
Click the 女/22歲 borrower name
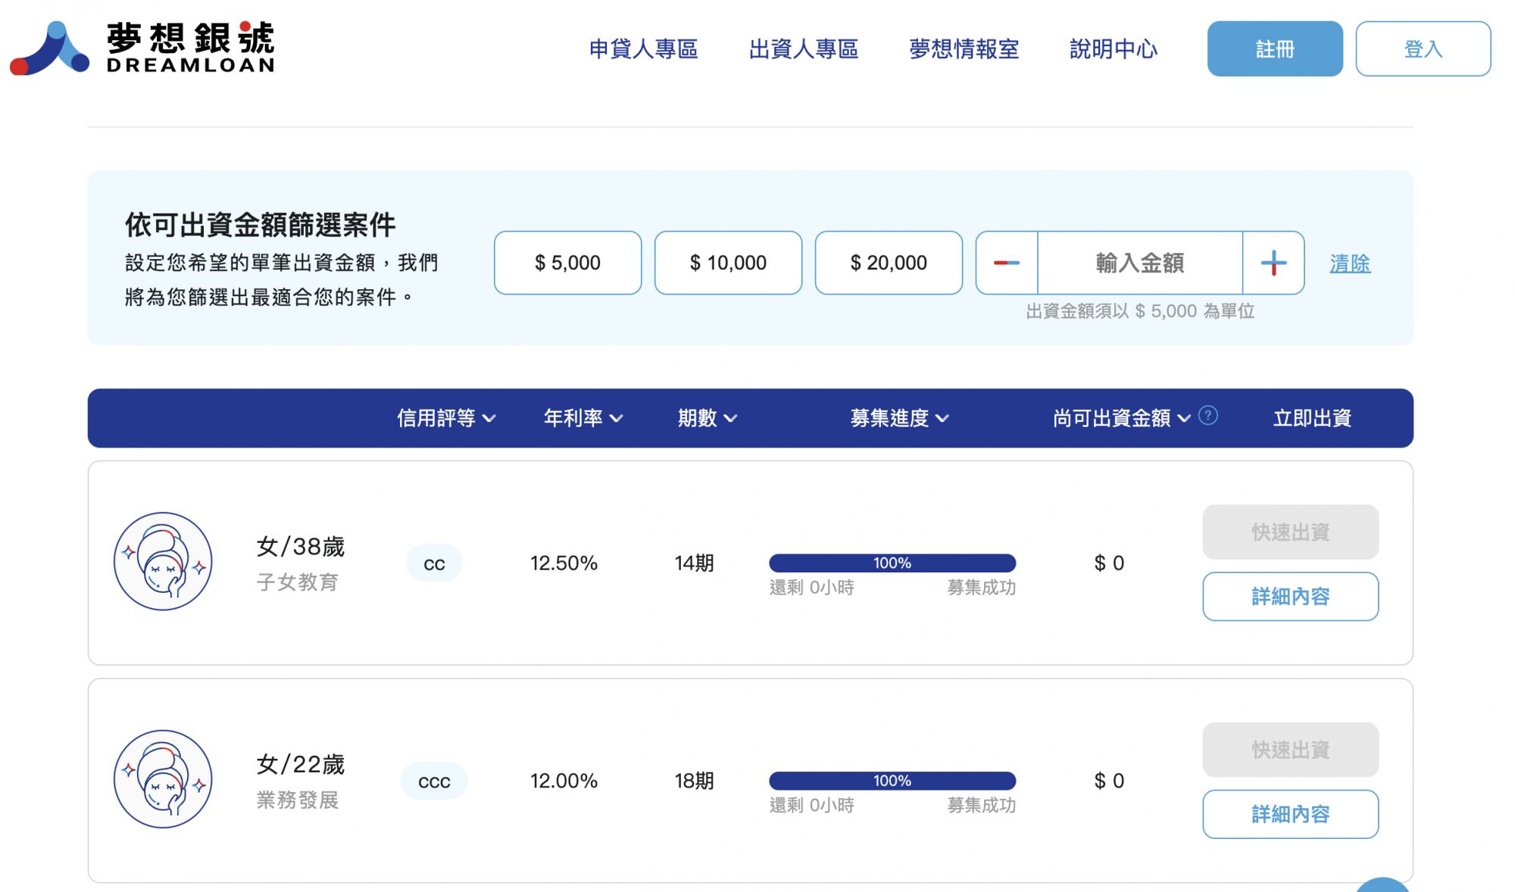point(301,764)
